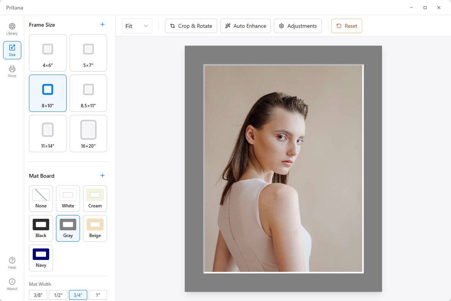Switch to the Size tab

(12, 50)
